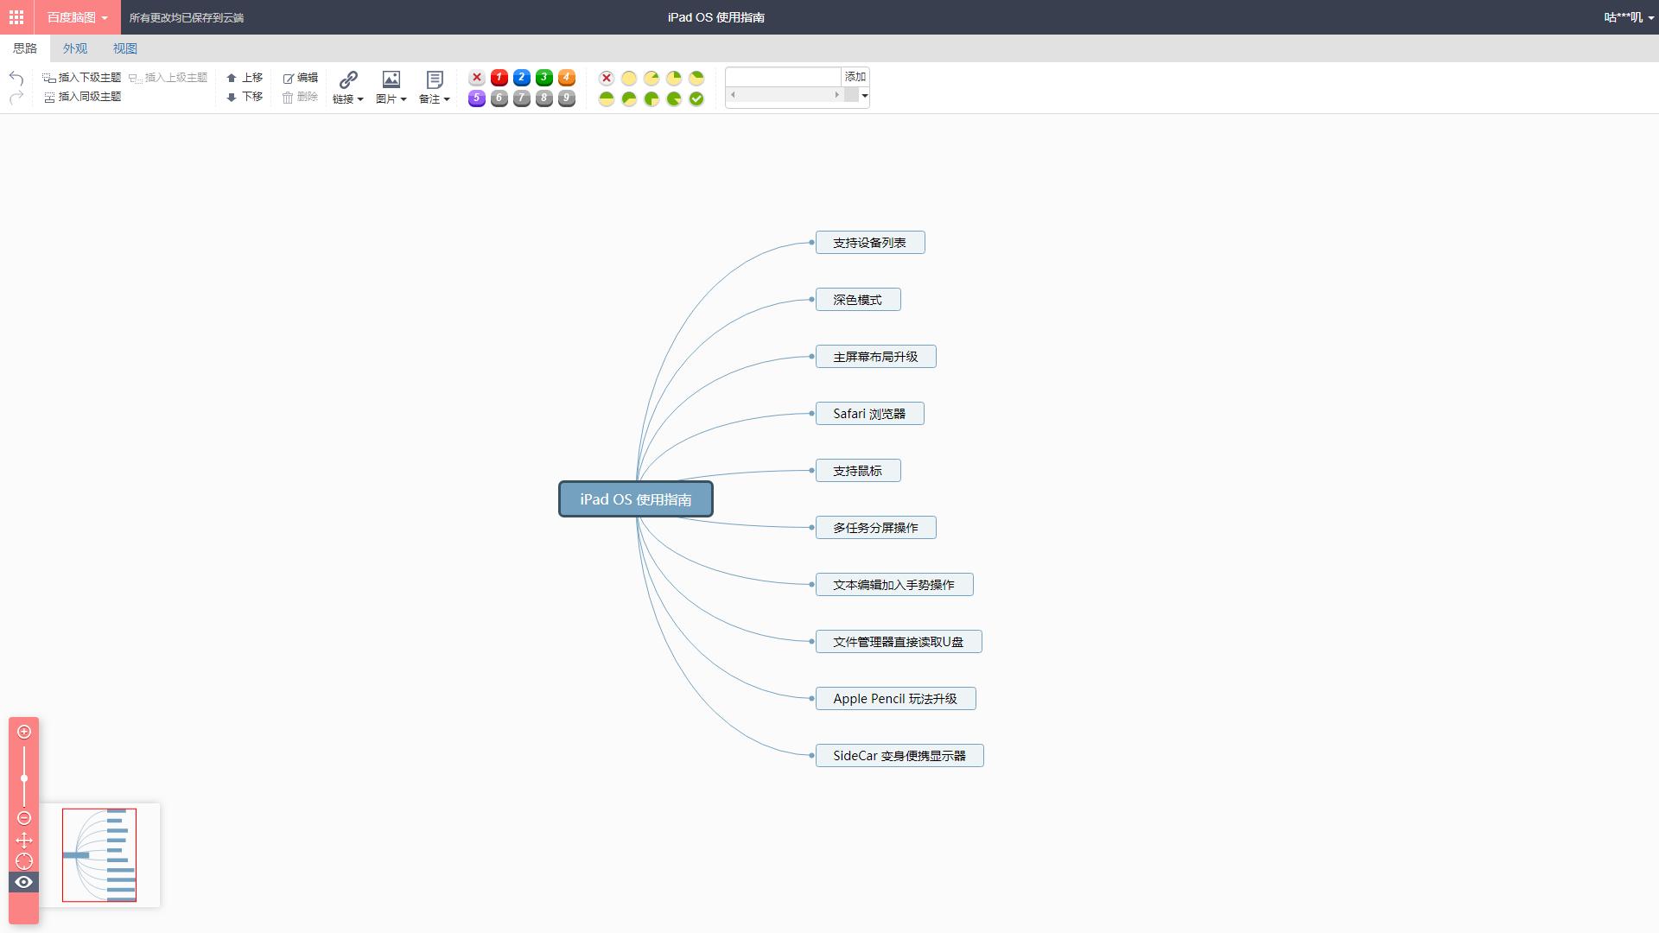Set red priority 1 icon
Viewport: 1659px width, 933px height.
click(499, 78)
